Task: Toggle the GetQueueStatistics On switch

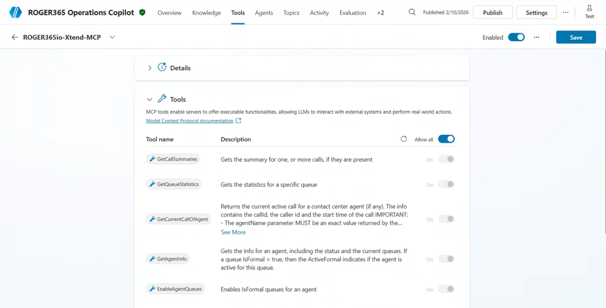Action: click(x=446, y=184)
